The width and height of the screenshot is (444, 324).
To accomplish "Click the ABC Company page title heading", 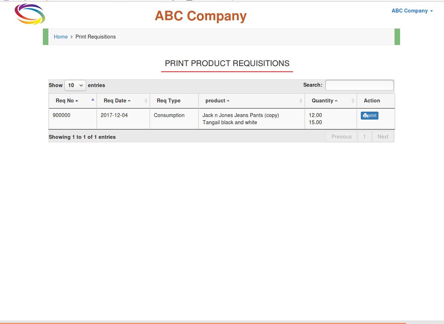I will pos(201,16).
